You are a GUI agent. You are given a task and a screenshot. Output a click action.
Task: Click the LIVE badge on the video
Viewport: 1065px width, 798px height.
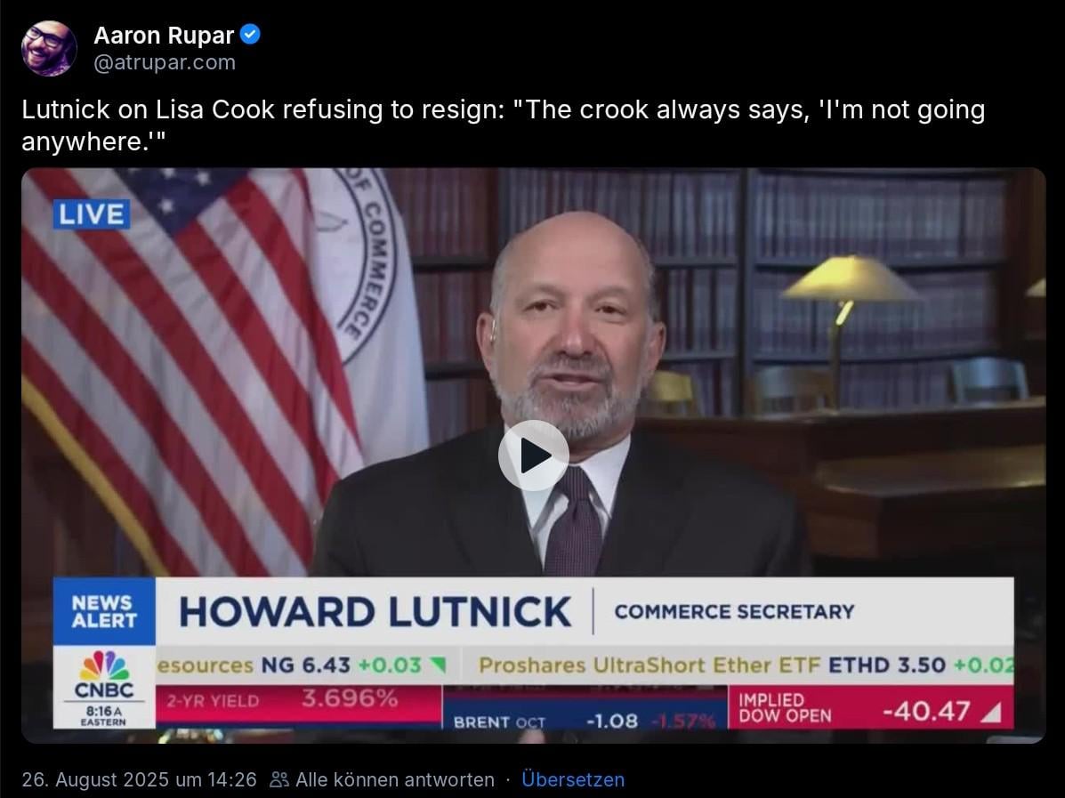point(92,214)
